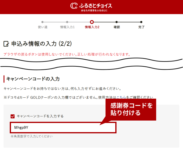Click the キャンペーンコードの入力 section title
Image resolution: width=183 pixels, height=151 pixels.
[x=33, y=79]
